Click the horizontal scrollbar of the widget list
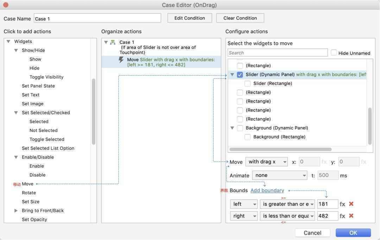The image size is (380, 240). coord(280,149)
